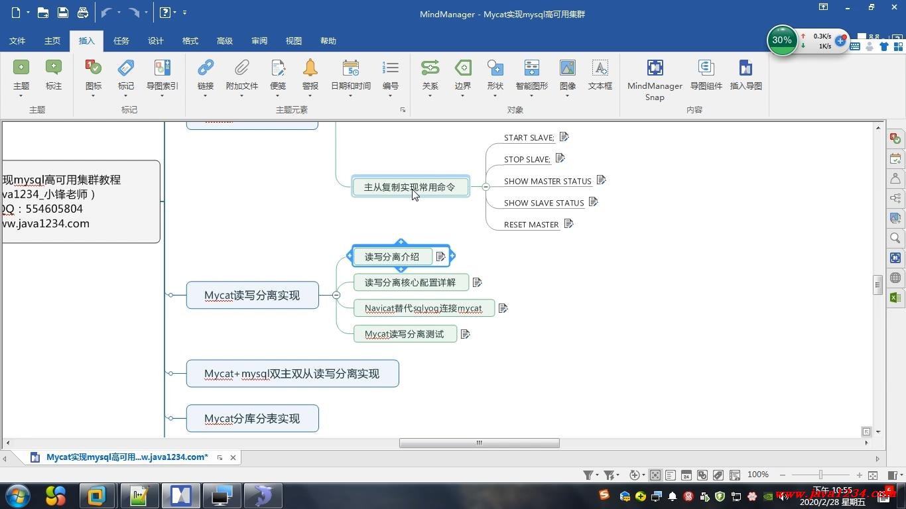Screen dimensions: 906x509
Task: Switch to the 审阅 ribbon tab
Action: click(259, 41)
